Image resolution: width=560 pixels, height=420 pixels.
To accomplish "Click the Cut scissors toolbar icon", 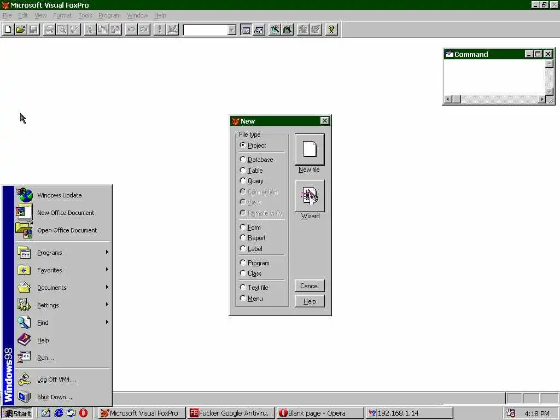I will pyautogui.click(x=90, y=30).
